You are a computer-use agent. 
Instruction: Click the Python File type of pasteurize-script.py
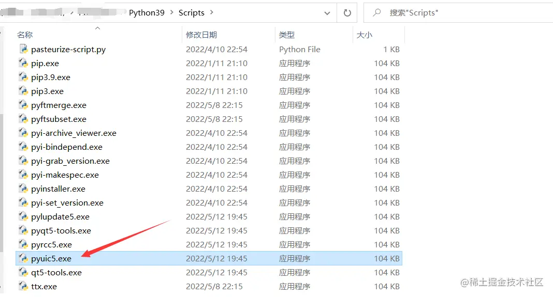pos(299,49)
